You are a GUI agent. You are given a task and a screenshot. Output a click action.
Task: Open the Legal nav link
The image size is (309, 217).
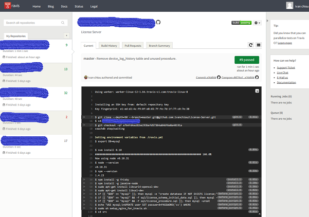(x=94, y=6)
